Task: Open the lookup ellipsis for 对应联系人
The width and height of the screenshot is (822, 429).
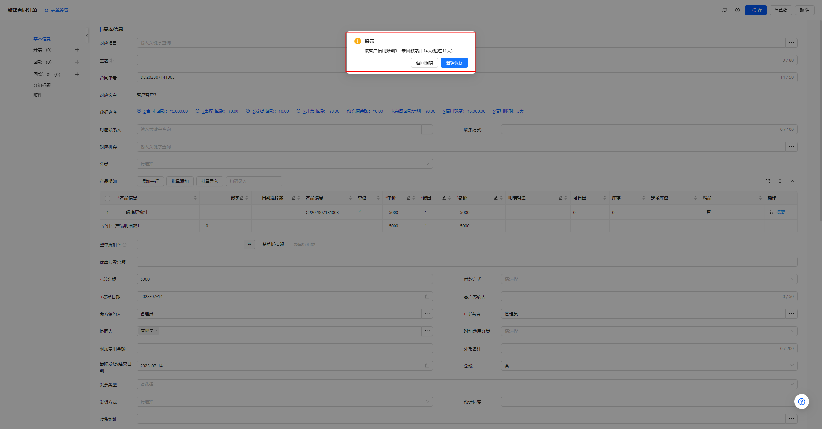Action: click(427, 129)
